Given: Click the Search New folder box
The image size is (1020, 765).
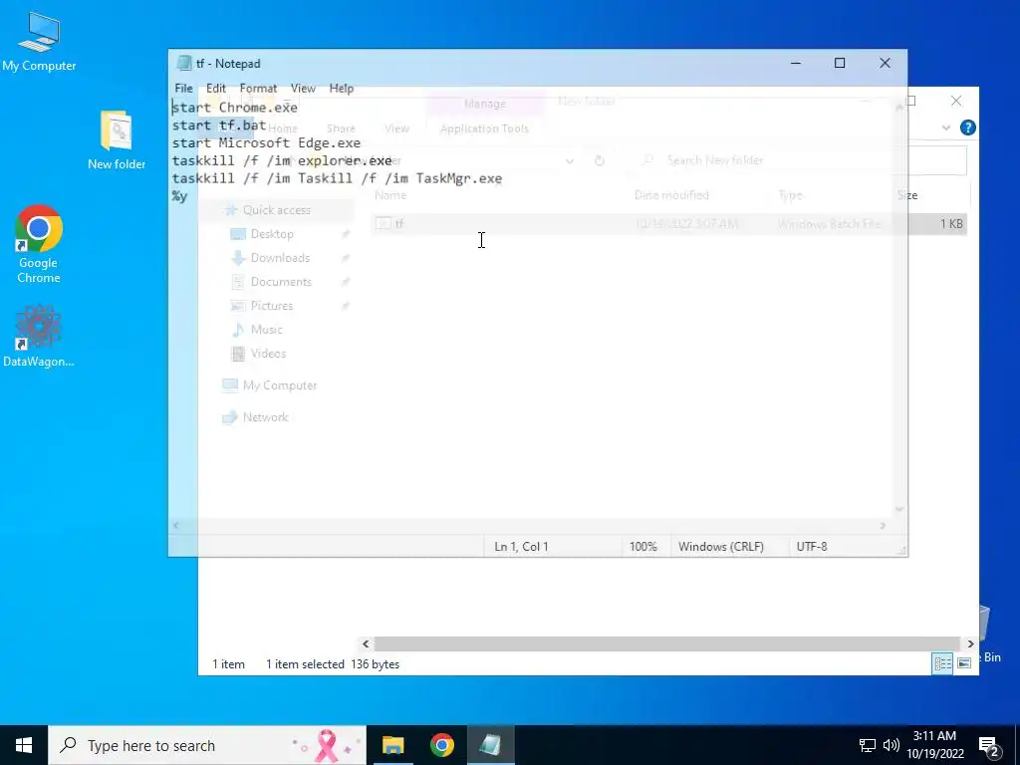Looking at the screenshot, I should click(797, 160).
